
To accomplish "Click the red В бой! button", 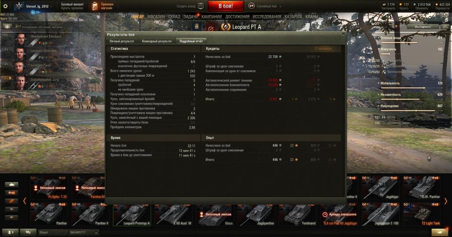I will [x=226, y=6].
